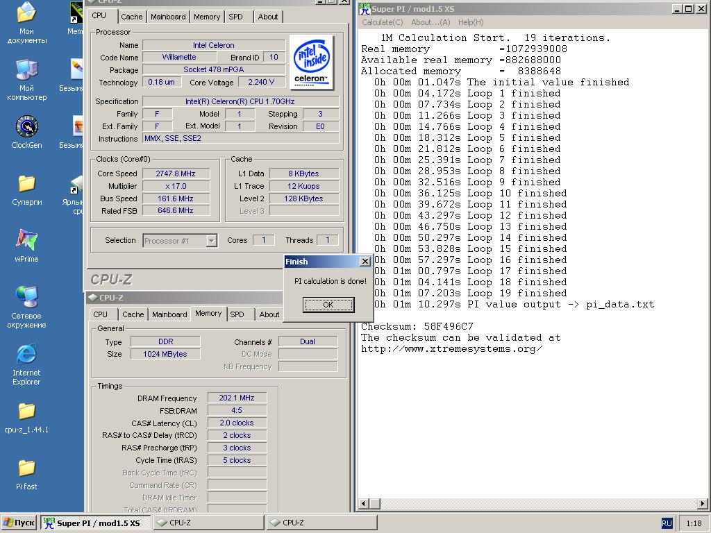Click the Checksum: 58F496C7 line
Image resolution: width=711 pixels, height=533 pixels.
(x=417, y=326)
